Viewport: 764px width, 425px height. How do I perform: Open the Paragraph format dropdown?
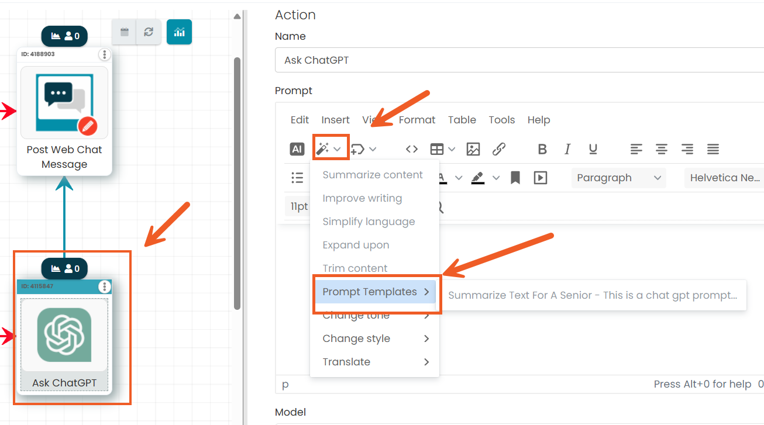click(x=619, y=178)
